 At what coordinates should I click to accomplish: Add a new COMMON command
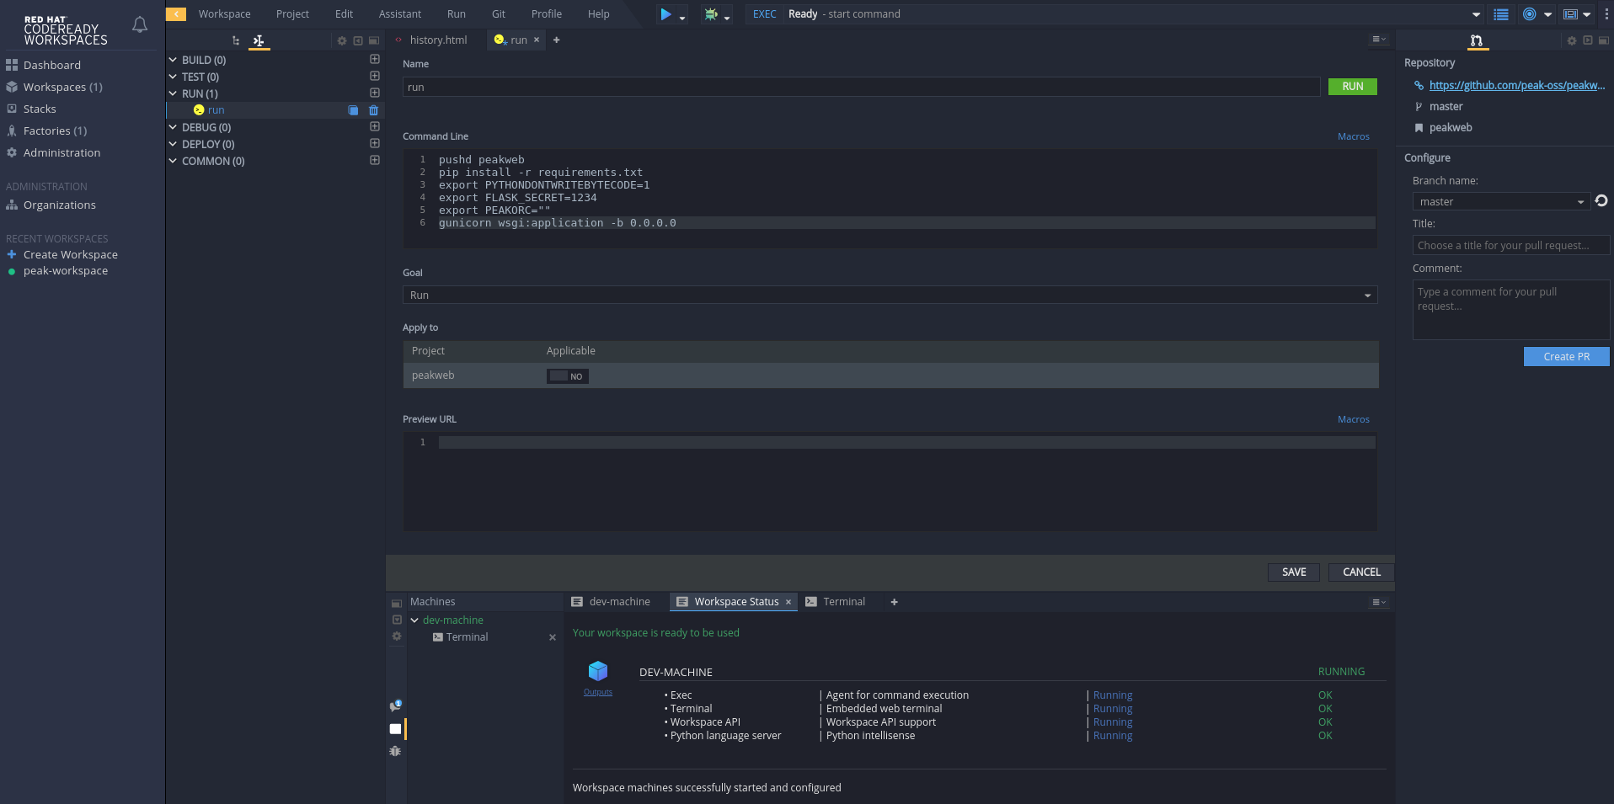coord(375,161)
